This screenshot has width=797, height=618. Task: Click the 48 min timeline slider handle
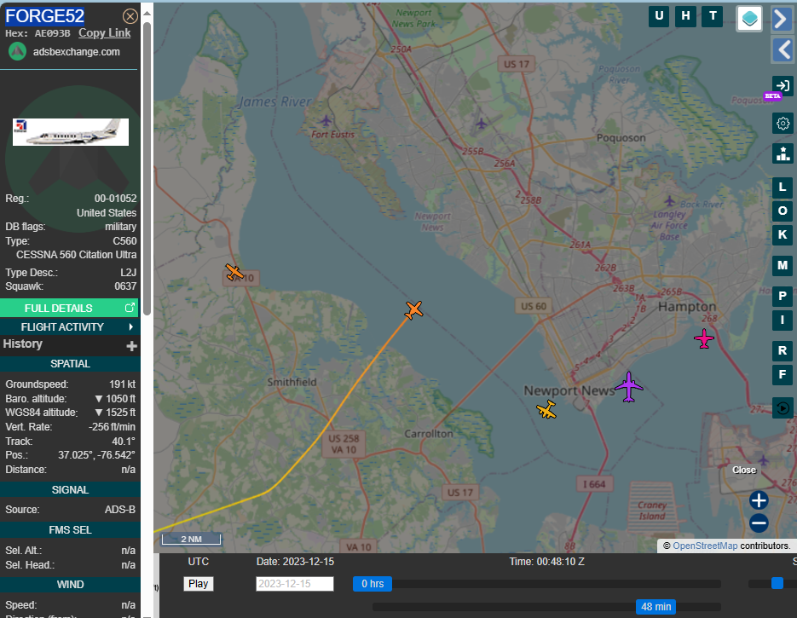point(656,607)
